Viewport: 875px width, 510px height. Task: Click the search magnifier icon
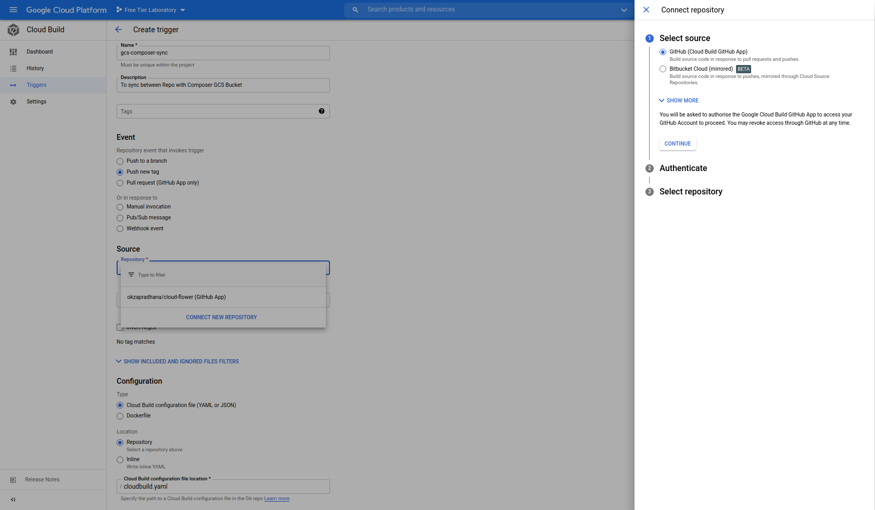pos(356,10)
